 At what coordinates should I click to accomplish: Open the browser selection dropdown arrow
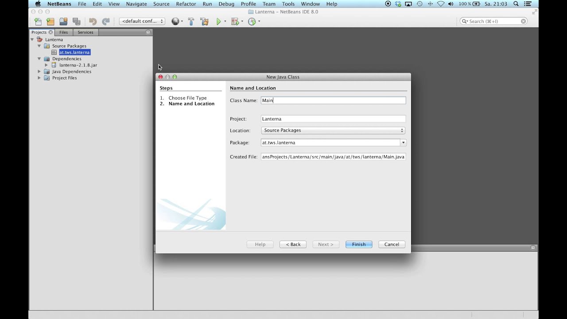coord(182,21)
